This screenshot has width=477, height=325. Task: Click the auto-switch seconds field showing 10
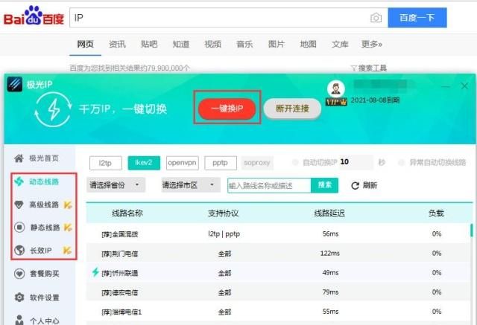(356, 162)
